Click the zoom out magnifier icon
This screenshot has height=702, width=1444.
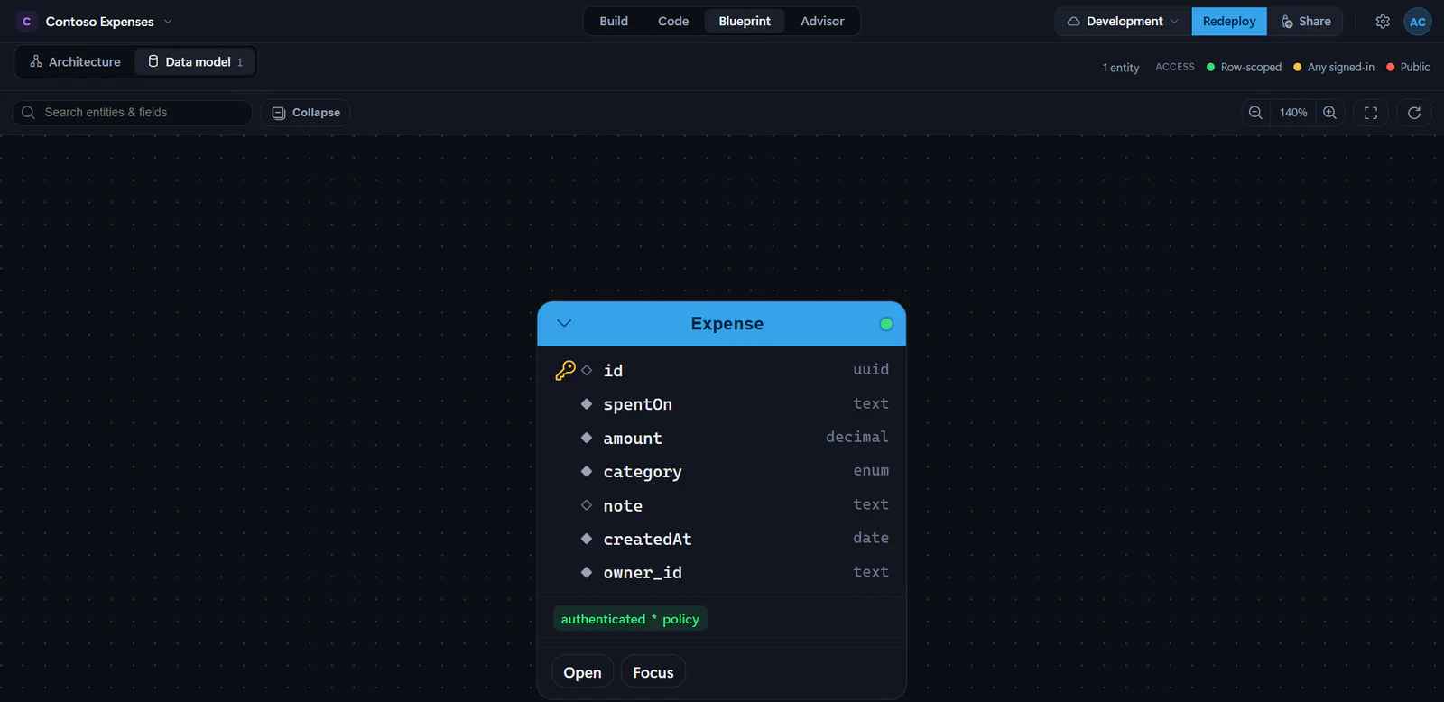click(1255, 113)
